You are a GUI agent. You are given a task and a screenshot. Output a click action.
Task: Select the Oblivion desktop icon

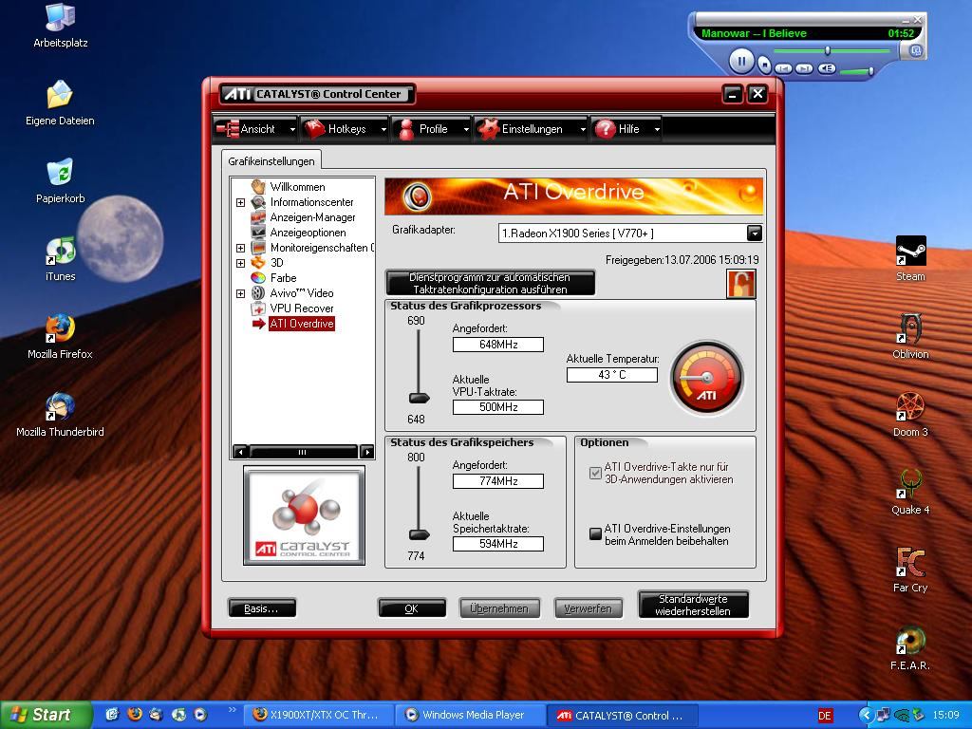910,337
